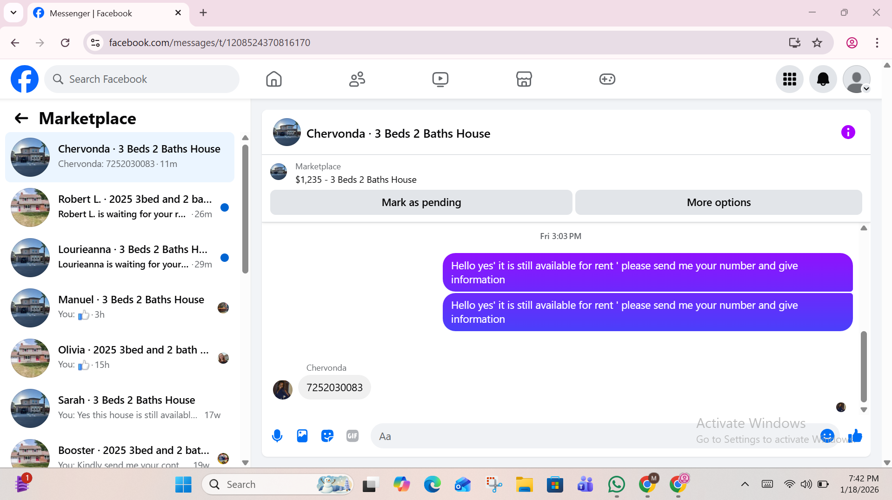Viewport: 892px width, 500px height.
Task: Open the Menu grid icon
Action: click(x=790, y=79)
